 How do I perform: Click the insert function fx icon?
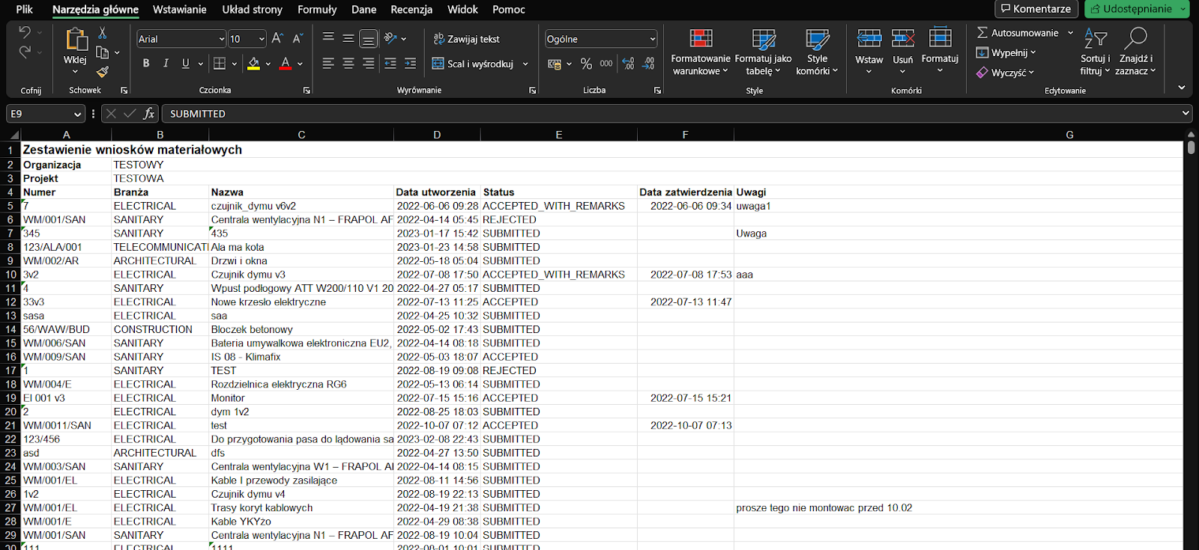click(149, 114)
